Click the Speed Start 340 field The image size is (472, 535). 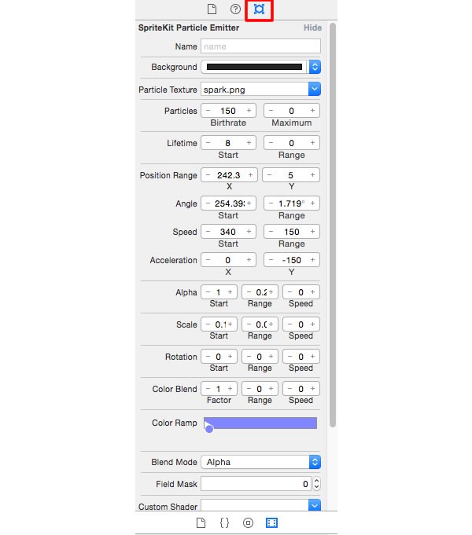click(228, 232)
